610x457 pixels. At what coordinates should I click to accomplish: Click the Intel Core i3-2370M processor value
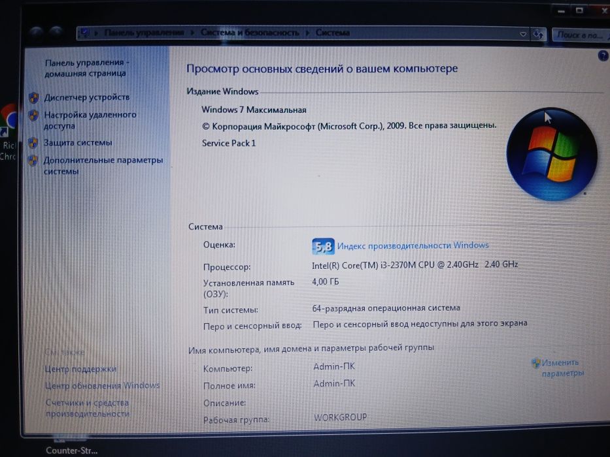tap(415, 264)
